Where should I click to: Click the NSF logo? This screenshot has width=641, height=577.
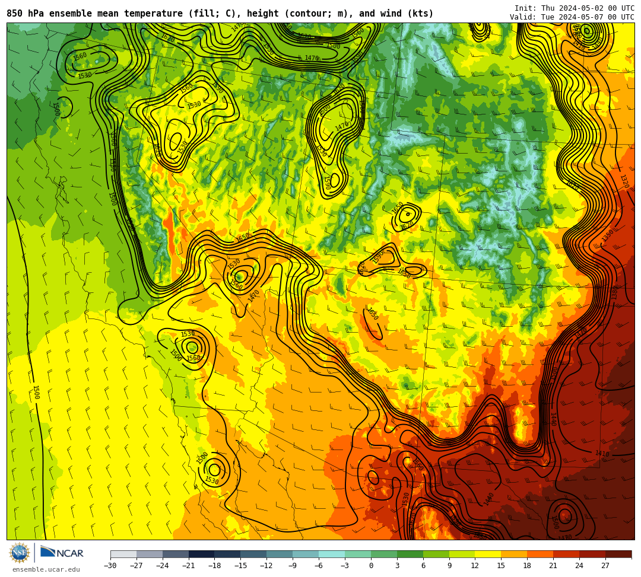tap(19, 553)
